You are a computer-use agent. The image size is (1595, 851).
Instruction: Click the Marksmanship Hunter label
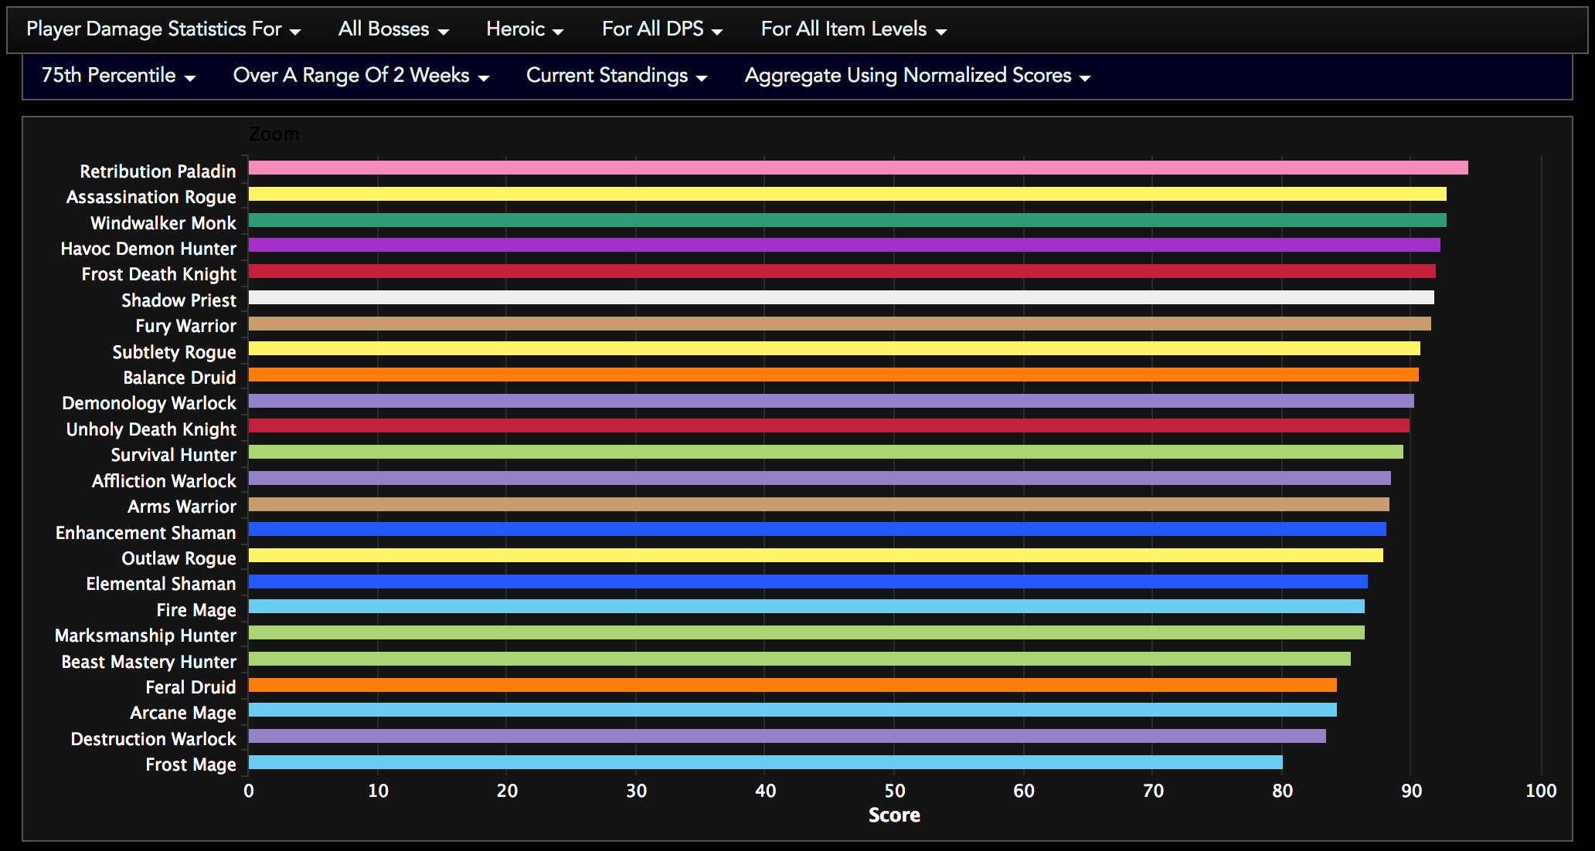point(145,636)
